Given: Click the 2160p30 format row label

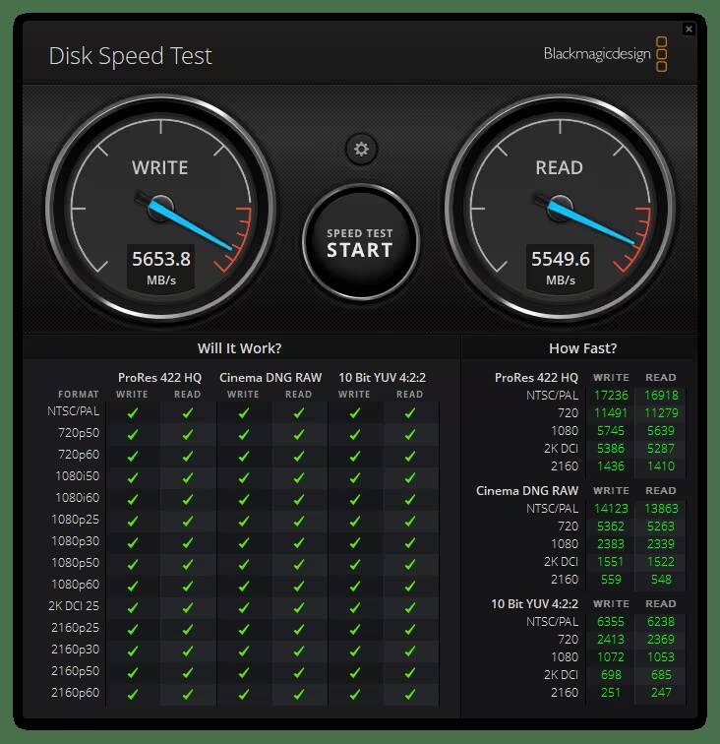Looking at the screenshot, I should tap(76, 649).
